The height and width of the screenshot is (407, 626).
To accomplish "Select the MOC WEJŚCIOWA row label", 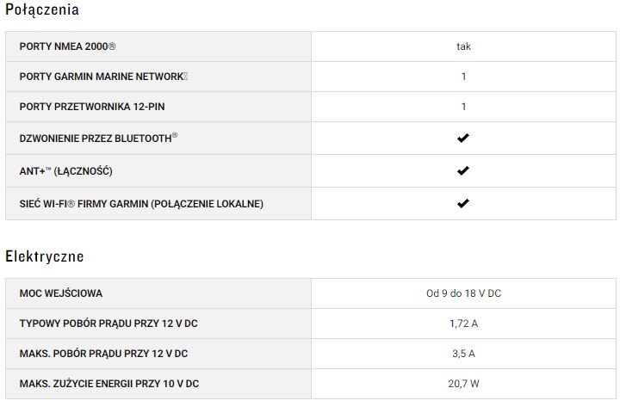I will 60,293.
